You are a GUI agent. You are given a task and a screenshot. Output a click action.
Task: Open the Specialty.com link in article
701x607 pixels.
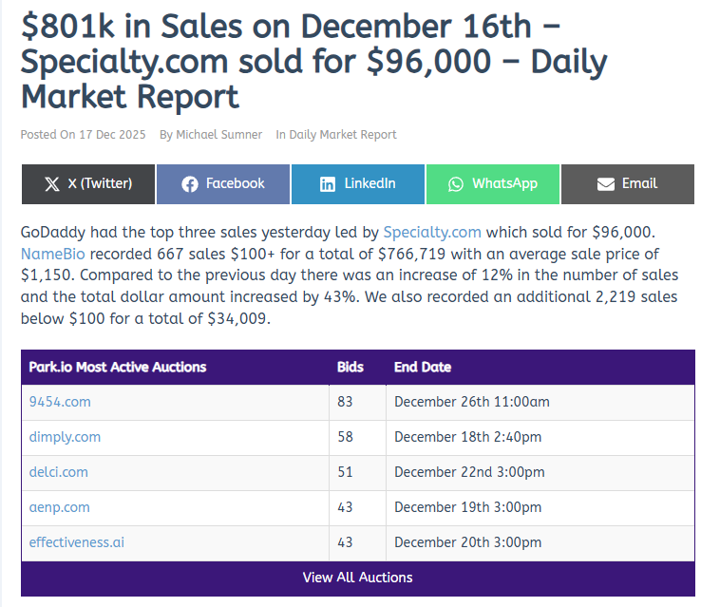click(x=432, y=232)
